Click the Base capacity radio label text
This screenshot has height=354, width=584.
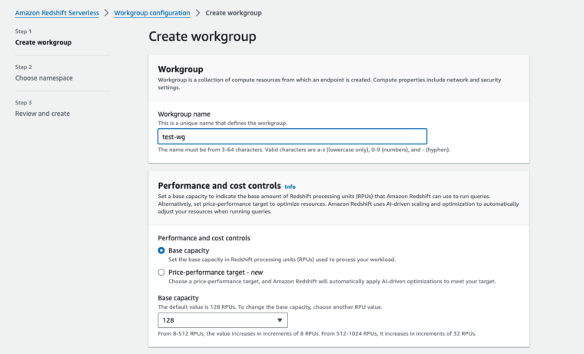[189, 250]
